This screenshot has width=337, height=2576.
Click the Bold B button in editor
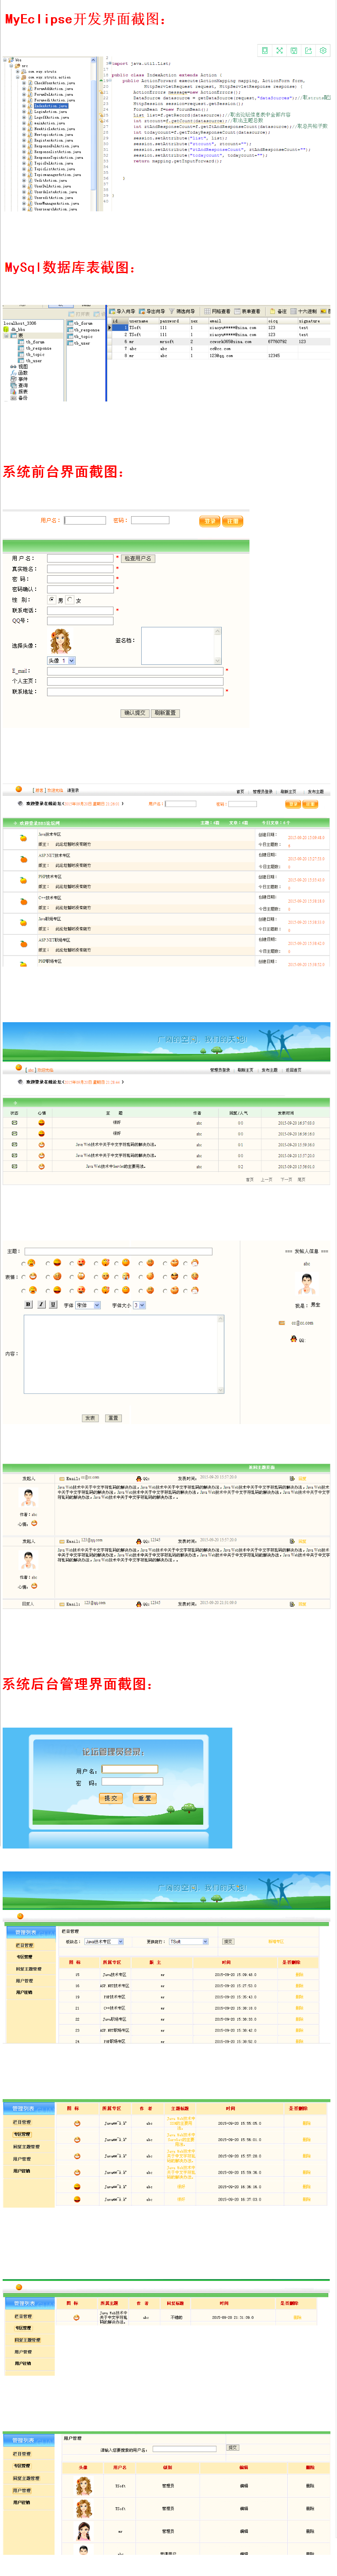coord(28,1305)
